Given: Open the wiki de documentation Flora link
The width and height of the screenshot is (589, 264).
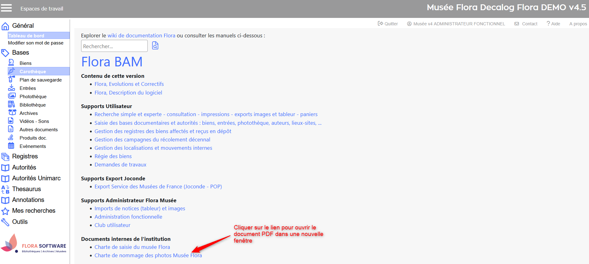Looking at the screenshot, I should (x=141, y=36).
